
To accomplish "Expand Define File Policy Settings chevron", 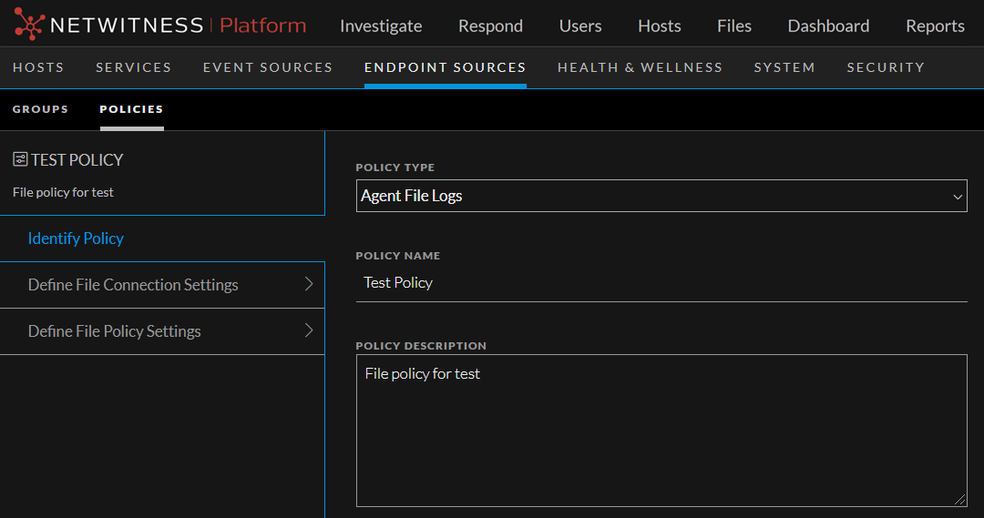I will pyautogui.click(x=309, y=330).
